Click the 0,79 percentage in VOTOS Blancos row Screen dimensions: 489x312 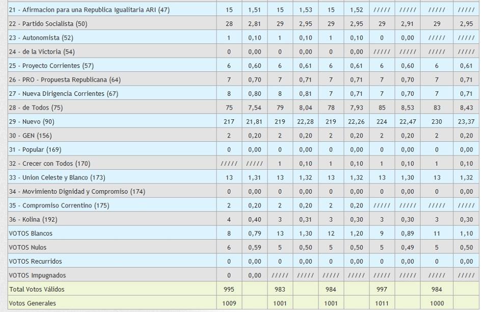pyautogui.click(x=255, y=233)
